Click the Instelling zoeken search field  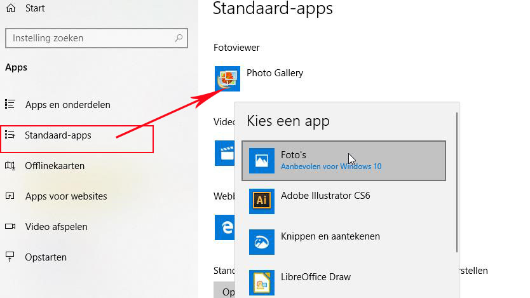[89, 38]
